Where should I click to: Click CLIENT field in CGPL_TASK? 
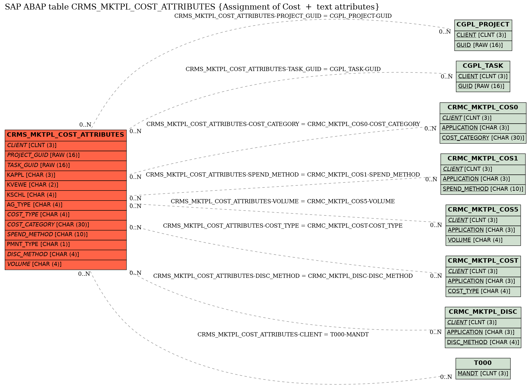click(x=483, y=77)
